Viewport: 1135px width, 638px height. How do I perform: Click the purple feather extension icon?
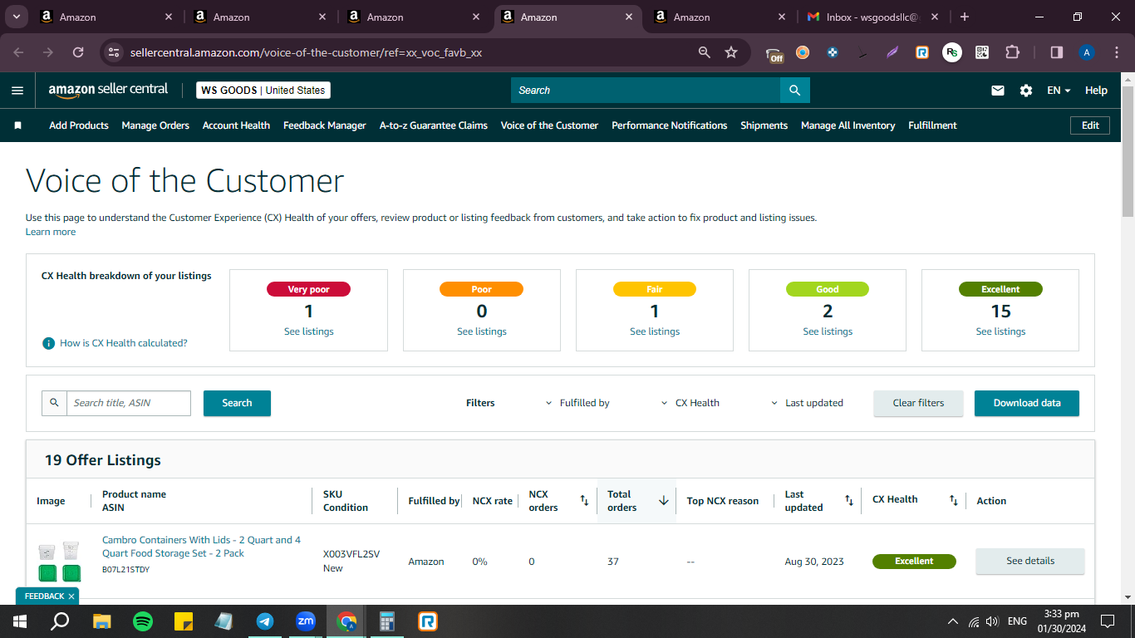click(892, 52)
